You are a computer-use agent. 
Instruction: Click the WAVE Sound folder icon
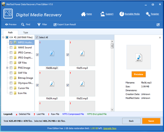pos(15,48)
